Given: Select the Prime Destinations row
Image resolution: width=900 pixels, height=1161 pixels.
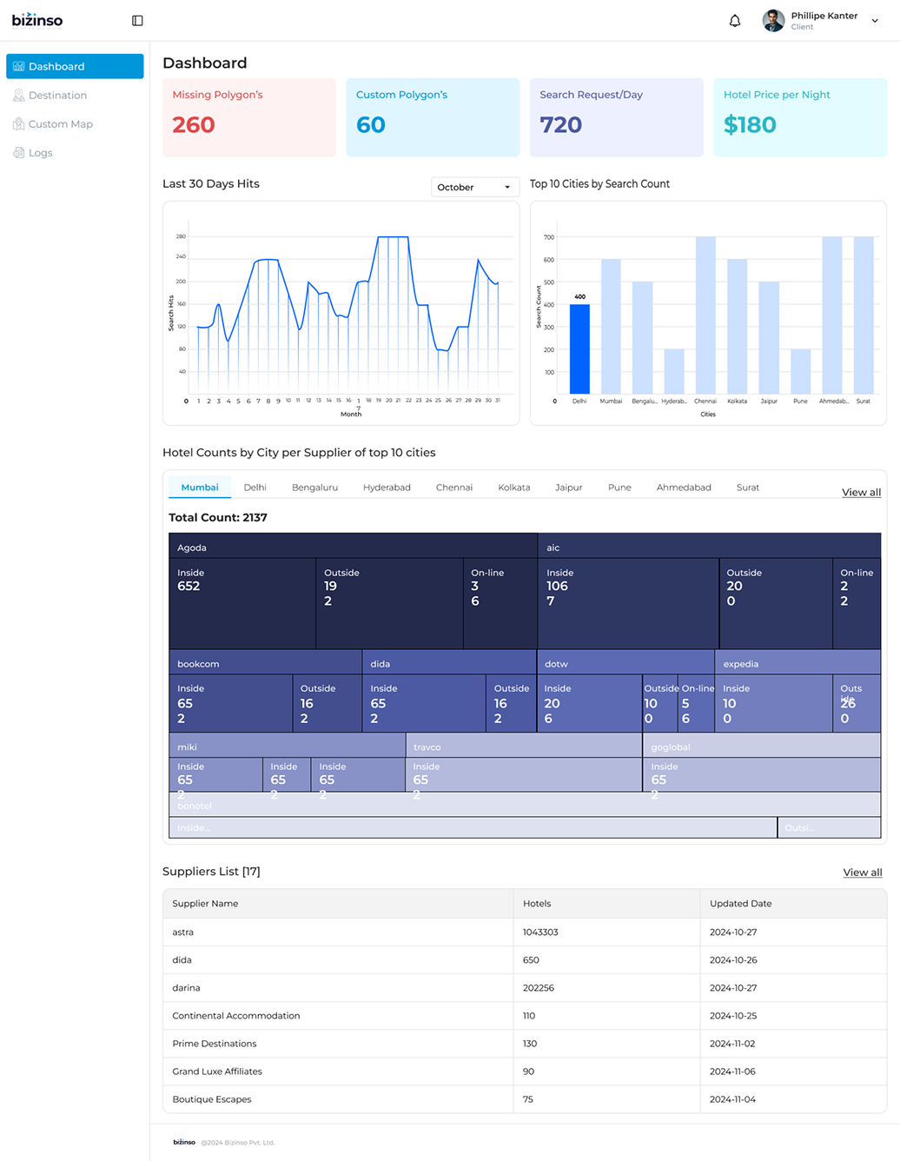Looking at the screenshot, I should tap(525, 1043).
